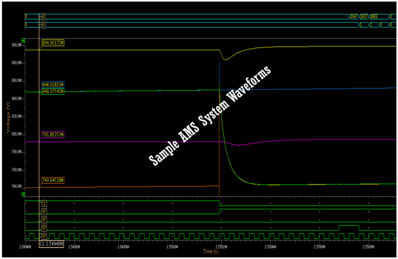Click the '0' value label on the clock row

pyautogui.click(x=44, y=237)
